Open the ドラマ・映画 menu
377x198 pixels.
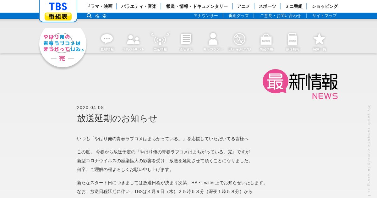pyautogui.click(x=99, y=6)
